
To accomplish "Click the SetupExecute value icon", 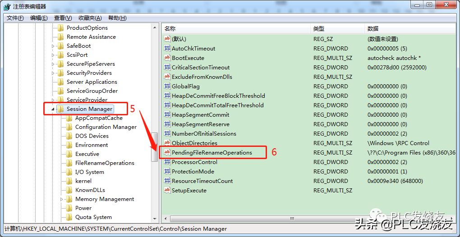I will pyautogui.click(x=167, y=191).
